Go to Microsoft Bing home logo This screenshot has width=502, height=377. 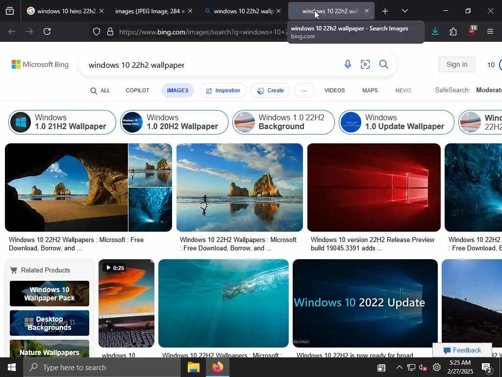pos(40,64)
